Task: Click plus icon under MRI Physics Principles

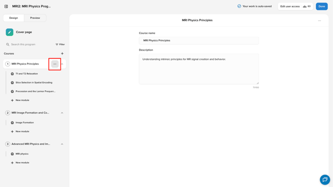Action: click(12, 100)
